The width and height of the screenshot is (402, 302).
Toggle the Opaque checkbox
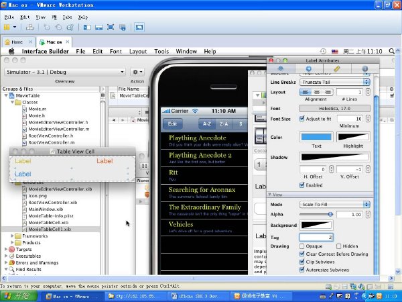pos(301,246)
